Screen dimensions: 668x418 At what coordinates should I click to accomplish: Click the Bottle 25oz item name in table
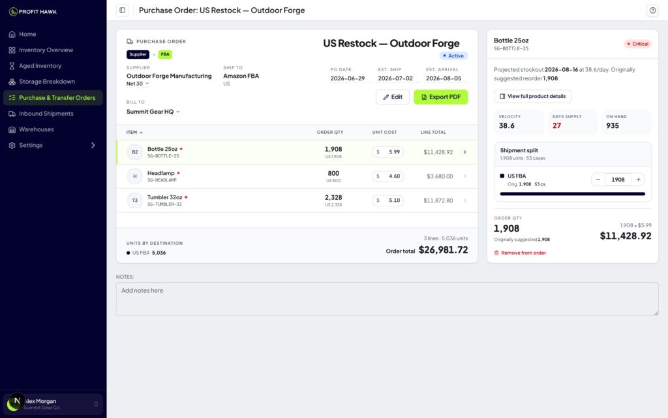coord(162,149)
